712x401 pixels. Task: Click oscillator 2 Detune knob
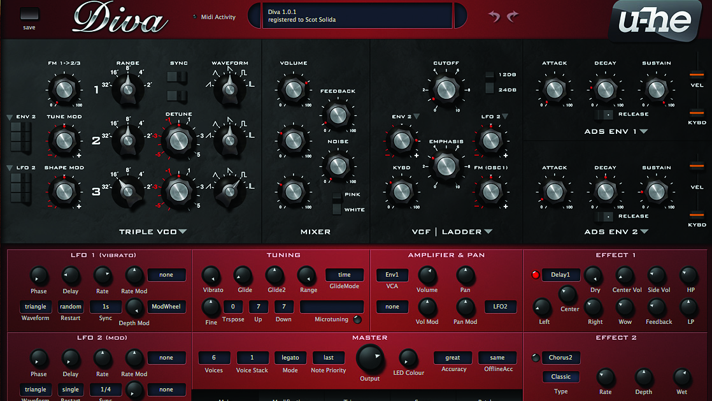pos(178,140)
